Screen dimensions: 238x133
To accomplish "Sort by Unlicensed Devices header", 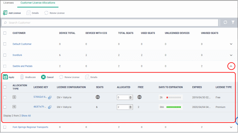I will point(177,33).
